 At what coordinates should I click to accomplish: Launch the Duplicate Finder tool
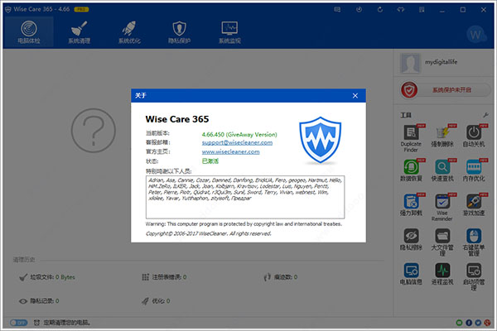pyautogui.click(x=411, y=138)
